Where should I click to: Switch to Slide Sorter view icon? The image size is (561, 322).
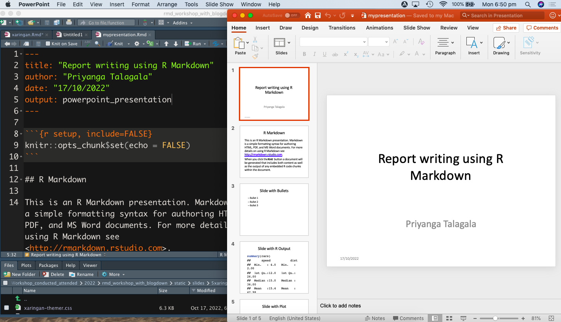[449, 318]
